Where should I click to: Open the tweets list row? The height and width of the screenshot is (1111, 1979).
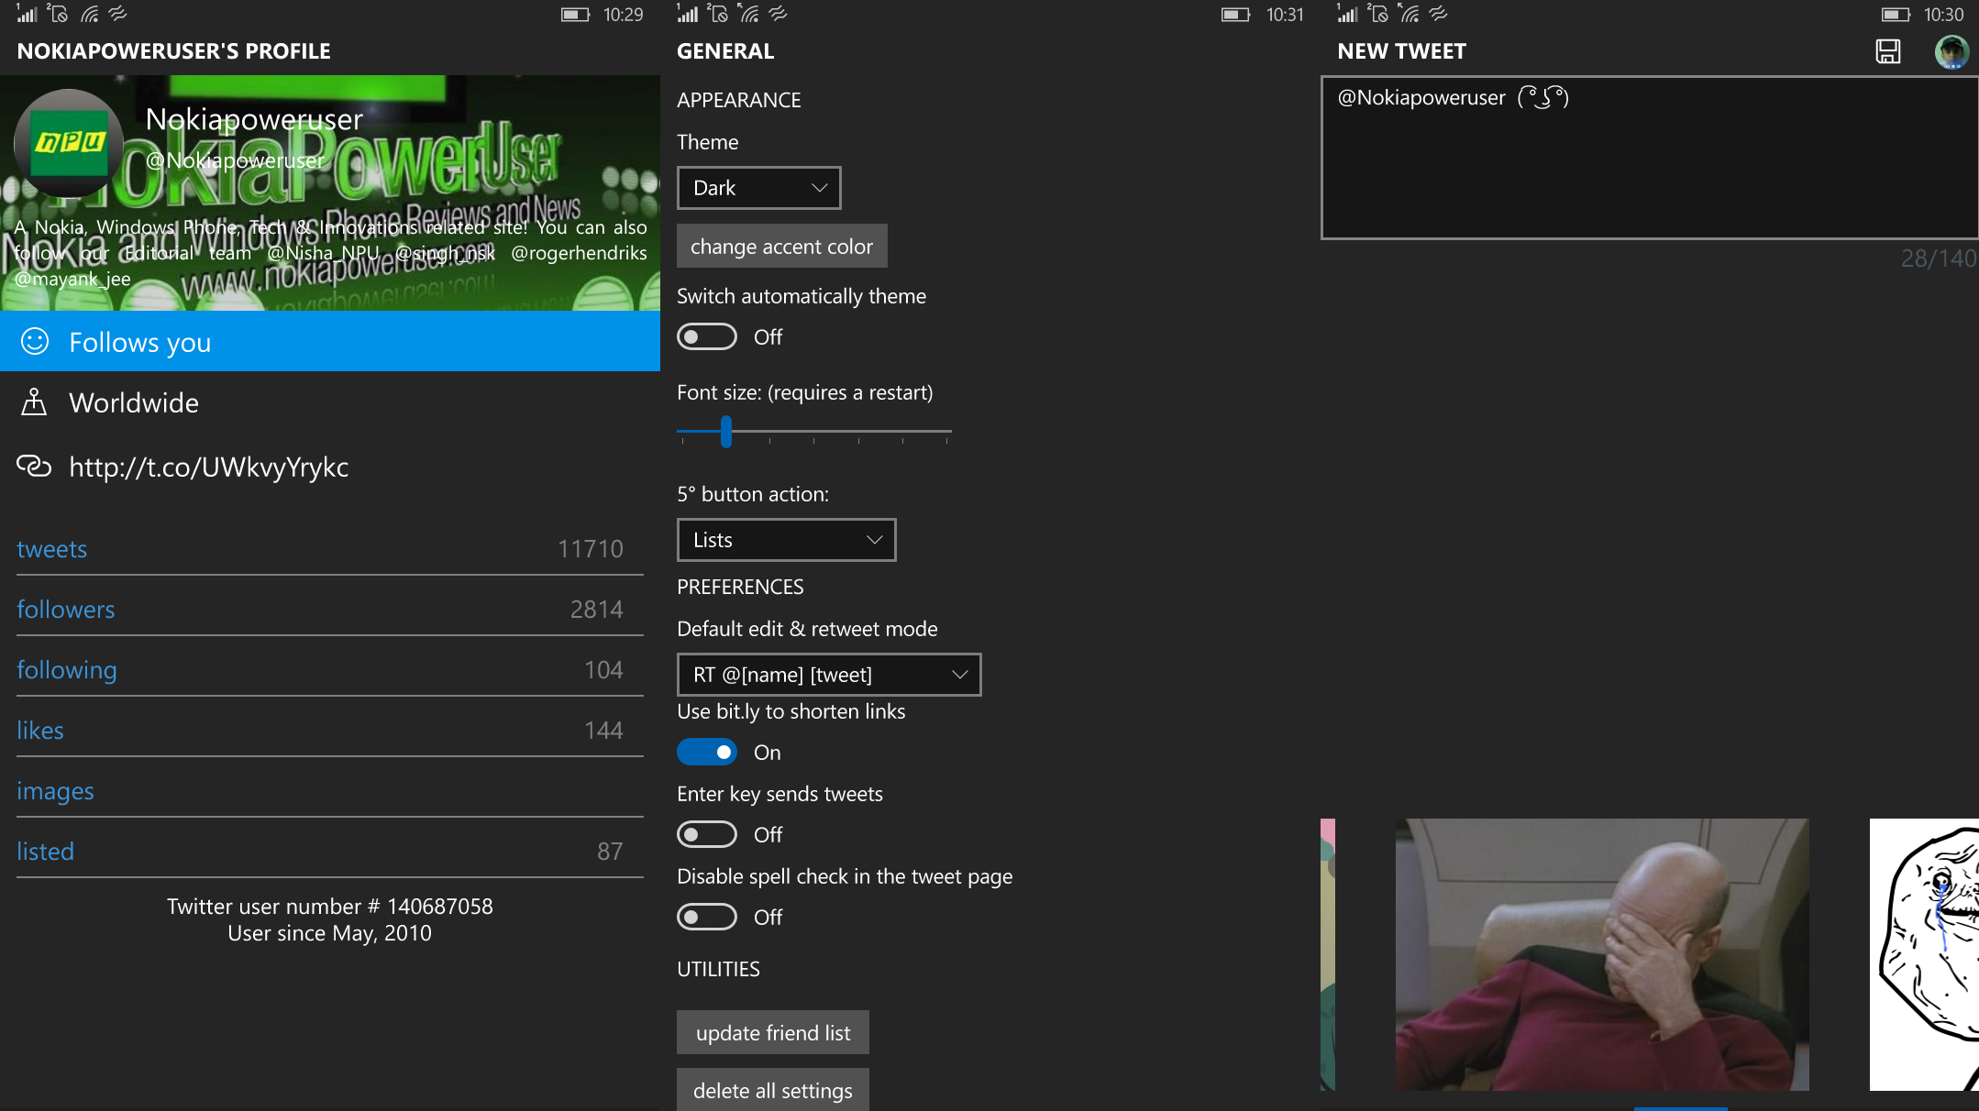330,548
